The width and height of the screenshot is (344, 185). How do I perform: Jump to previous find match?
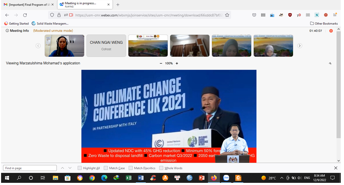[62, 168]
